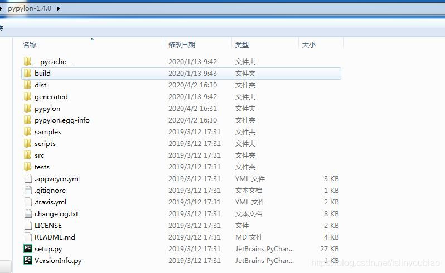Click the PyCharm icon of setup.py
The image size is (445, 273).
[28, 248]
